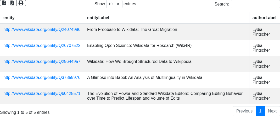Click the print icon button
This screenshot has width=280, height=118.
click(x=21, y=3)
